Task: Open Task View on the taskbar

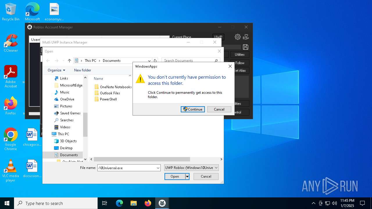Action: point(105,203)
